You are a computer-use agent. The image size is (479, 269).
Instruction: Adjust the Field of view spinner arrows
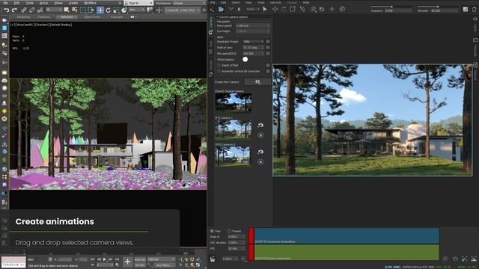click(263, 48)
